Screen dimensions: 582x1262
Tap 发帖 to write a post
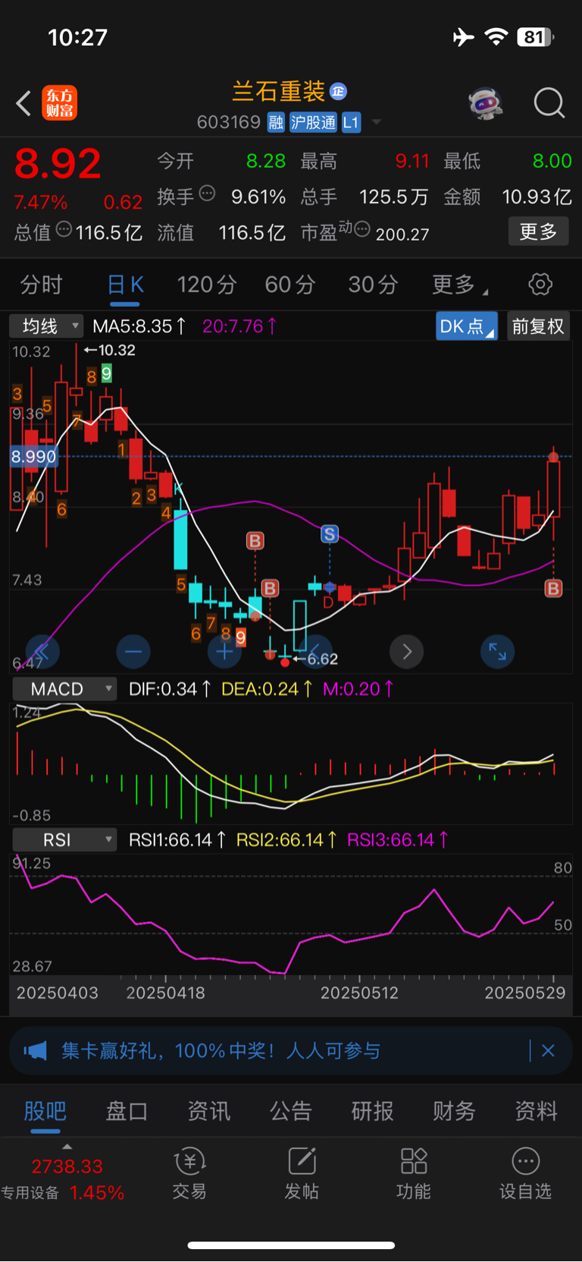301,1173
